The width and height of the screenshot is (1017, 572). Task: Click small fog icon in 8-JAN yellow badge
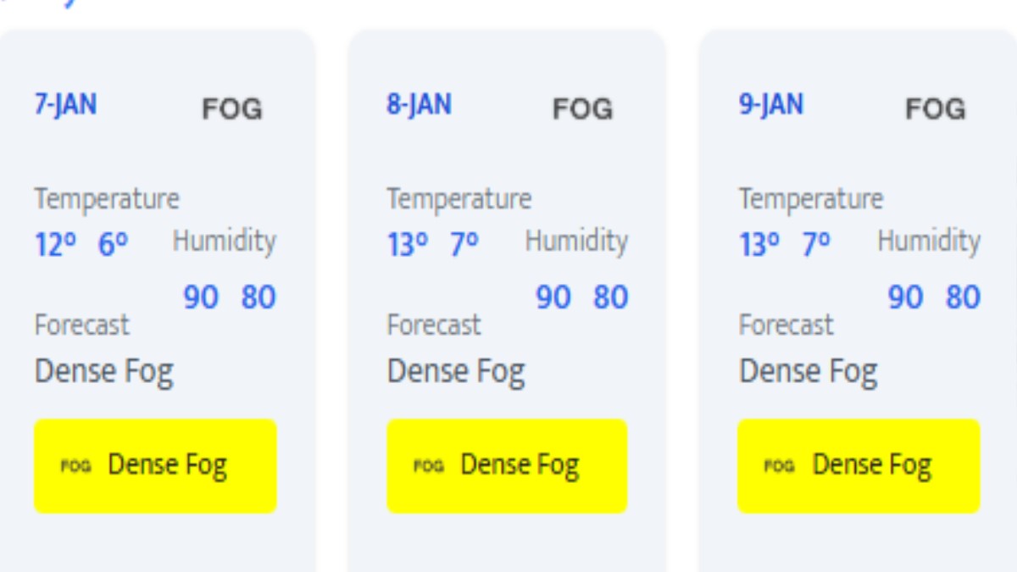click(428, 465)
